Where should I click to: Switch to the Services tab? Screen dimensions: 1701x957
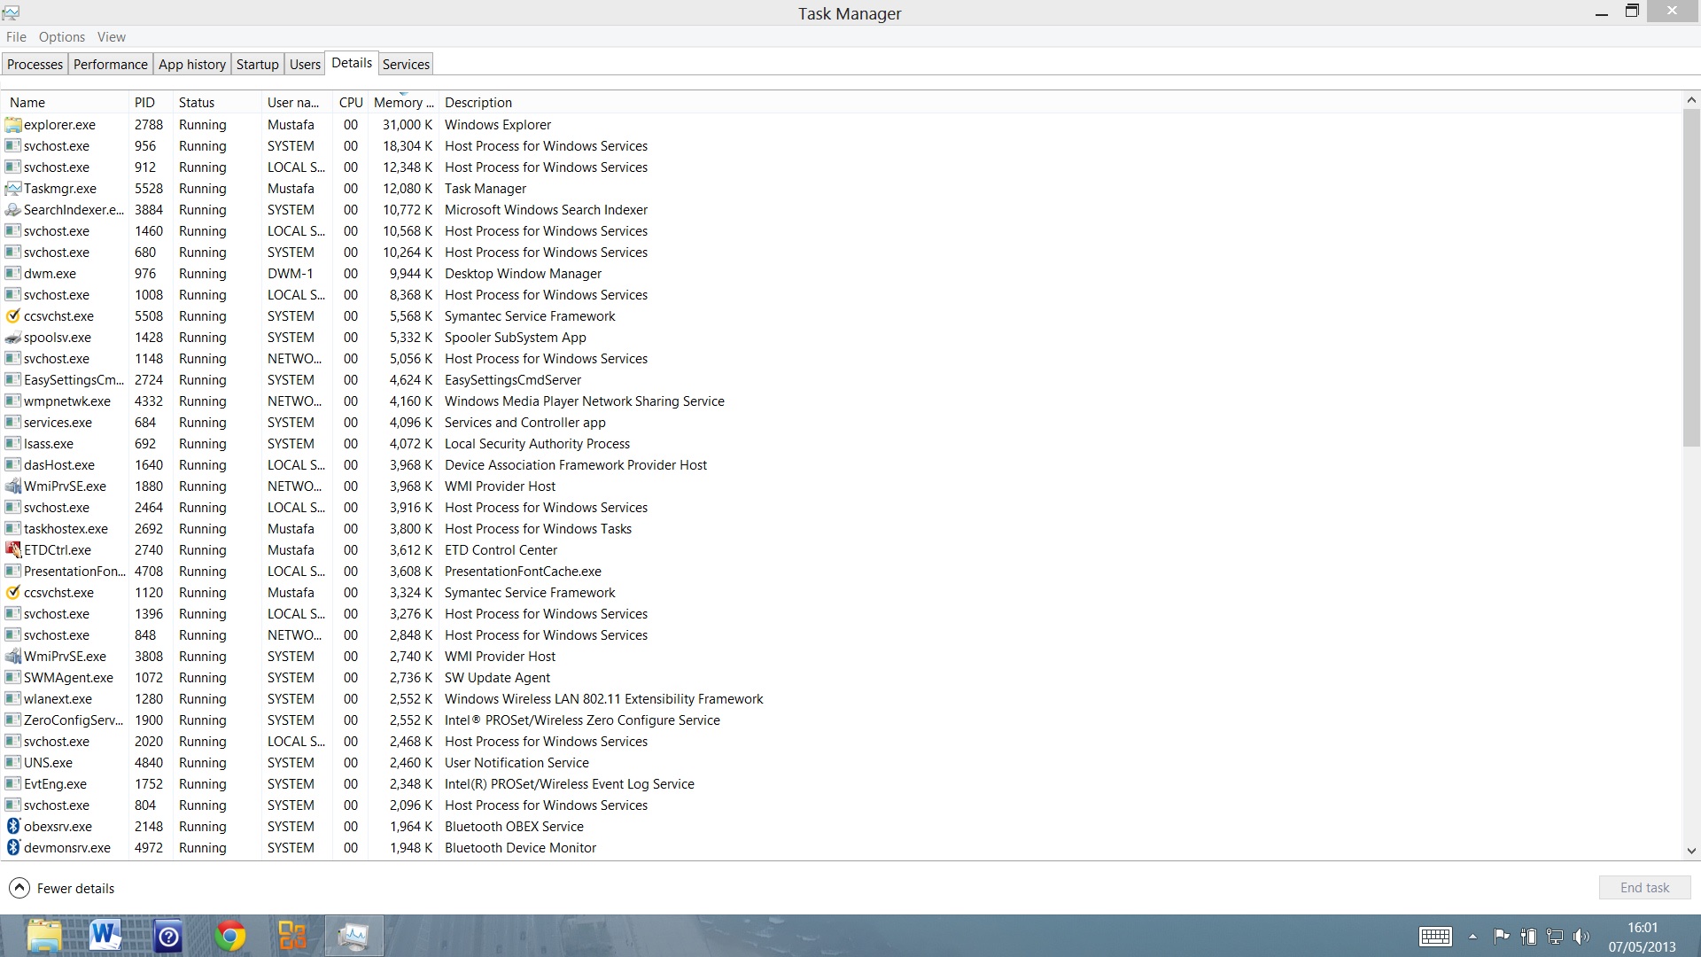[x=406, y=65]
